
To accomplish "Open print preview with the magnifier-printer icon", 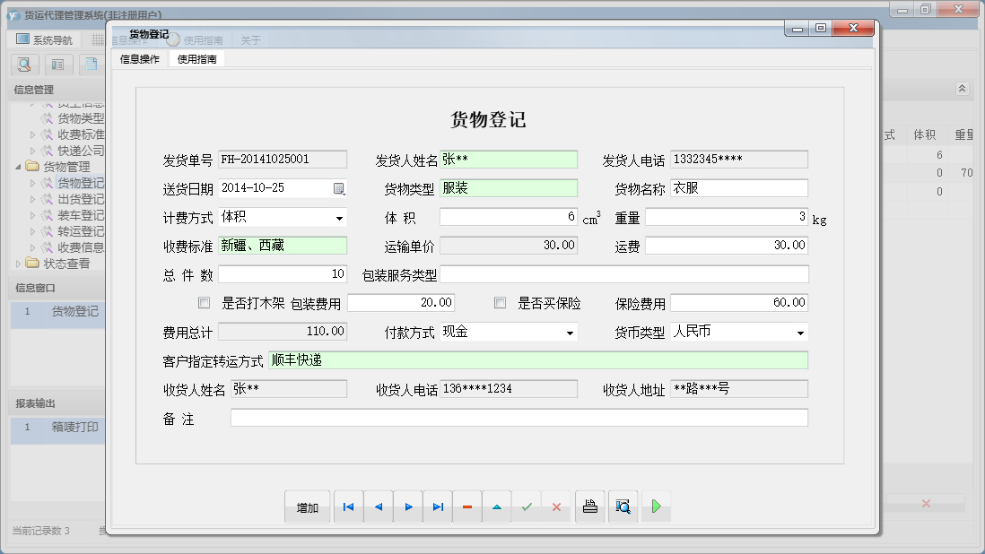I will click(623, 506).
